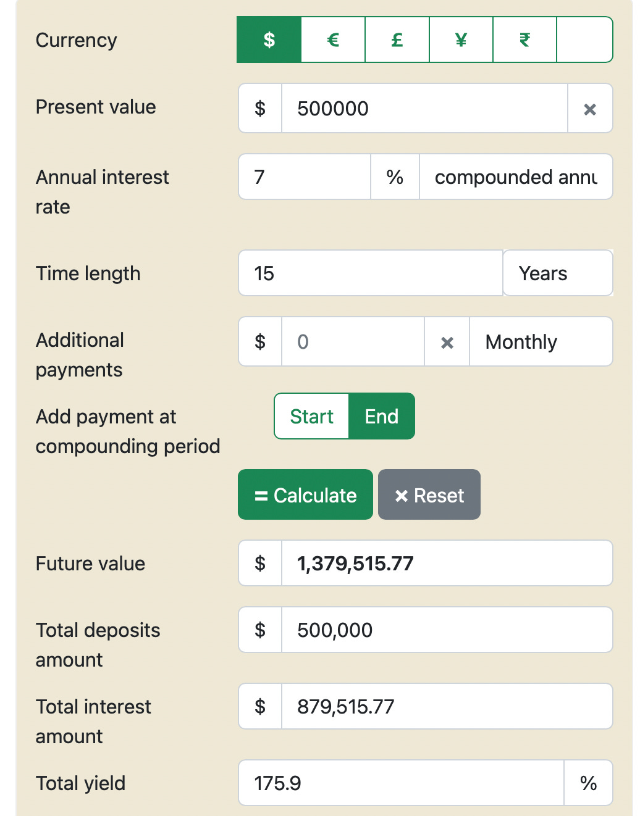Select the dollar currency option

tap(269, 40)
